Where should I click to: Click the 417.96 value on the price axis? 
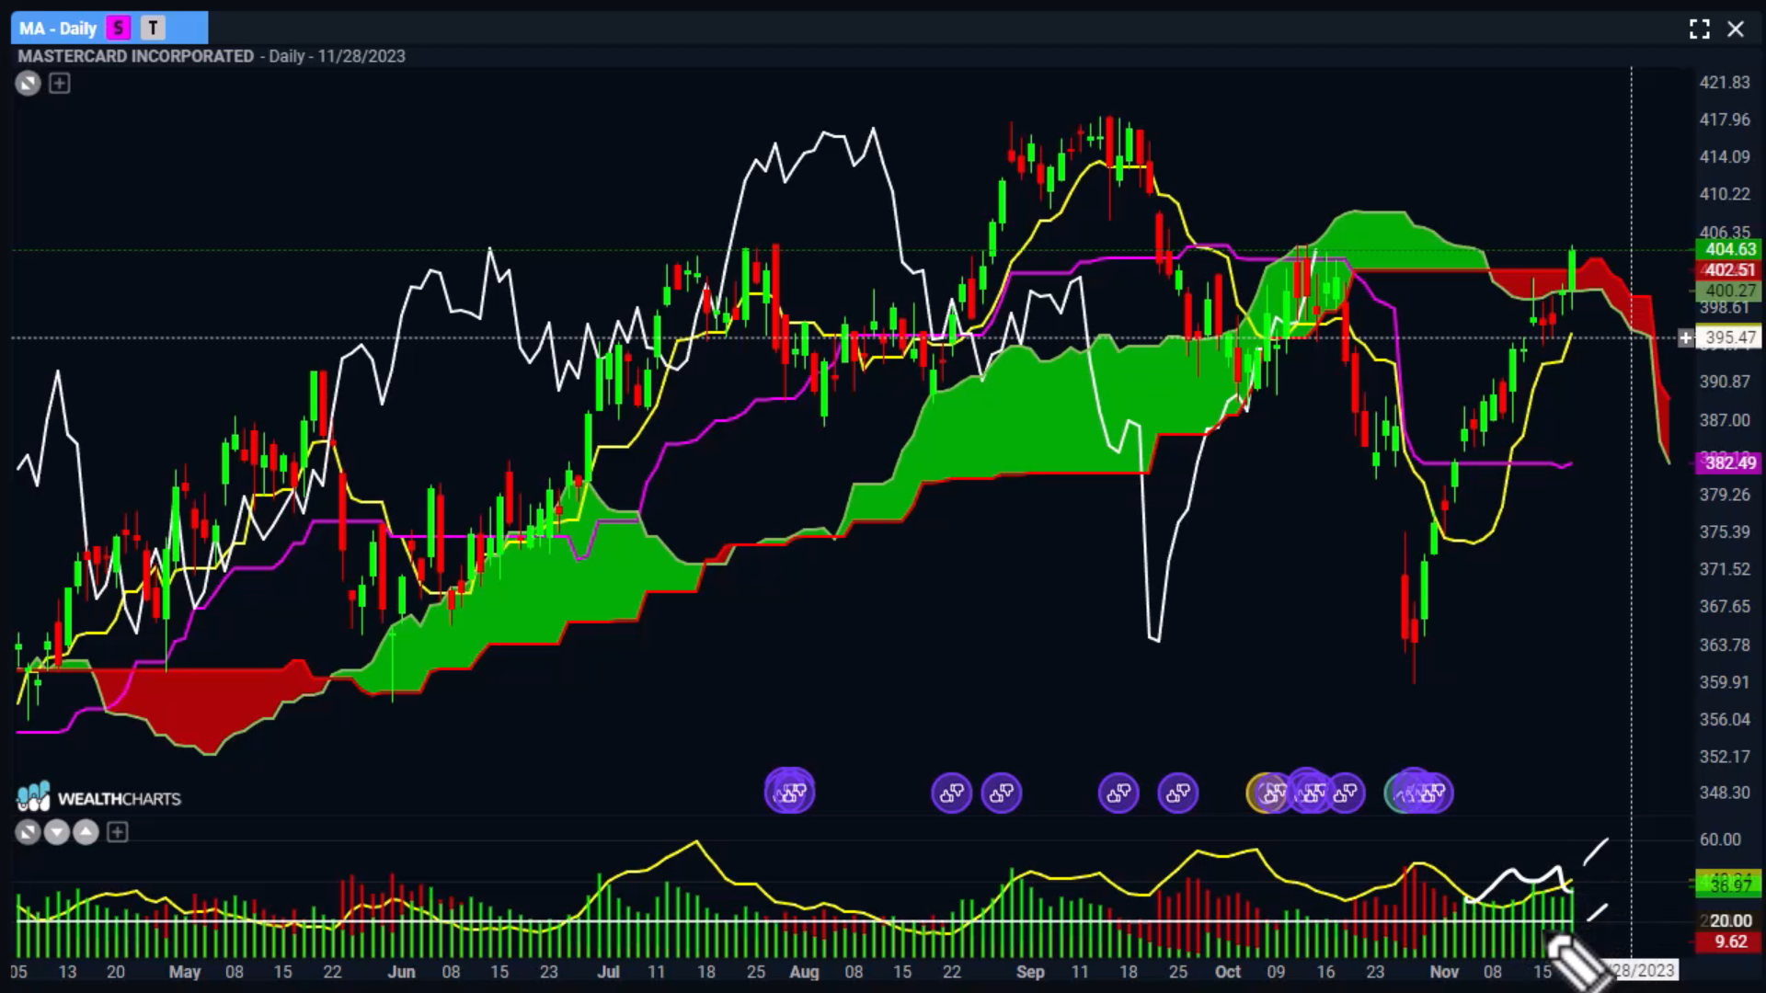[1725, 120]
